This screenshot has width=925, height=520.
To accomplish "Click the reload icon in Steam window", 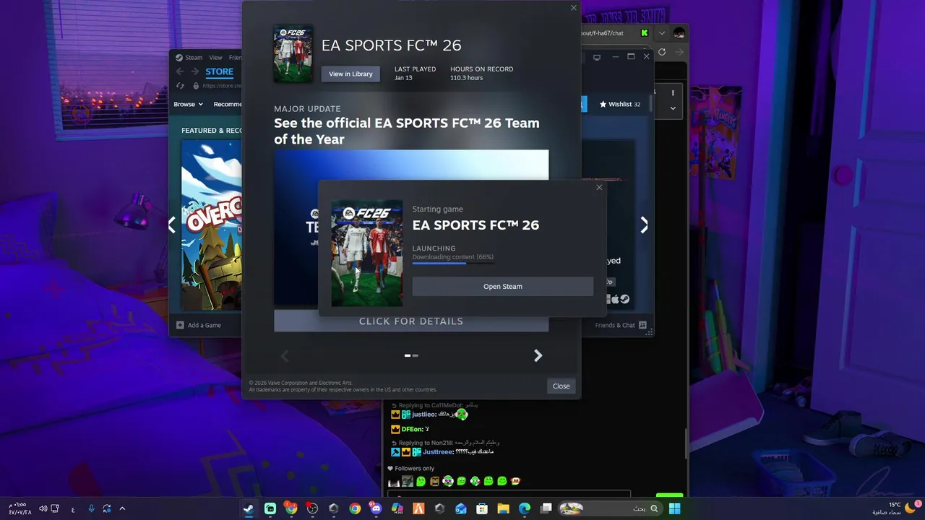I will [x=180, y=85].
